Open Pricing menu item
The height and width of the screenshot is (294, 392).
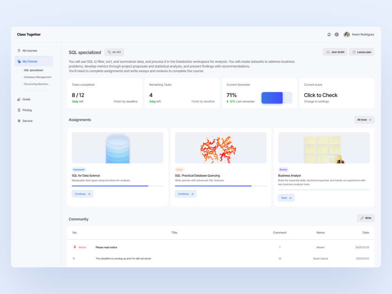(x=27, y=110)
